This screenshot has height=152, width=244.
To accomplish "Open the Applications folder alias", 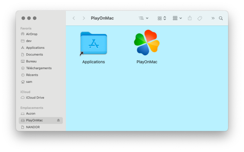I will (x=93, y=43).
